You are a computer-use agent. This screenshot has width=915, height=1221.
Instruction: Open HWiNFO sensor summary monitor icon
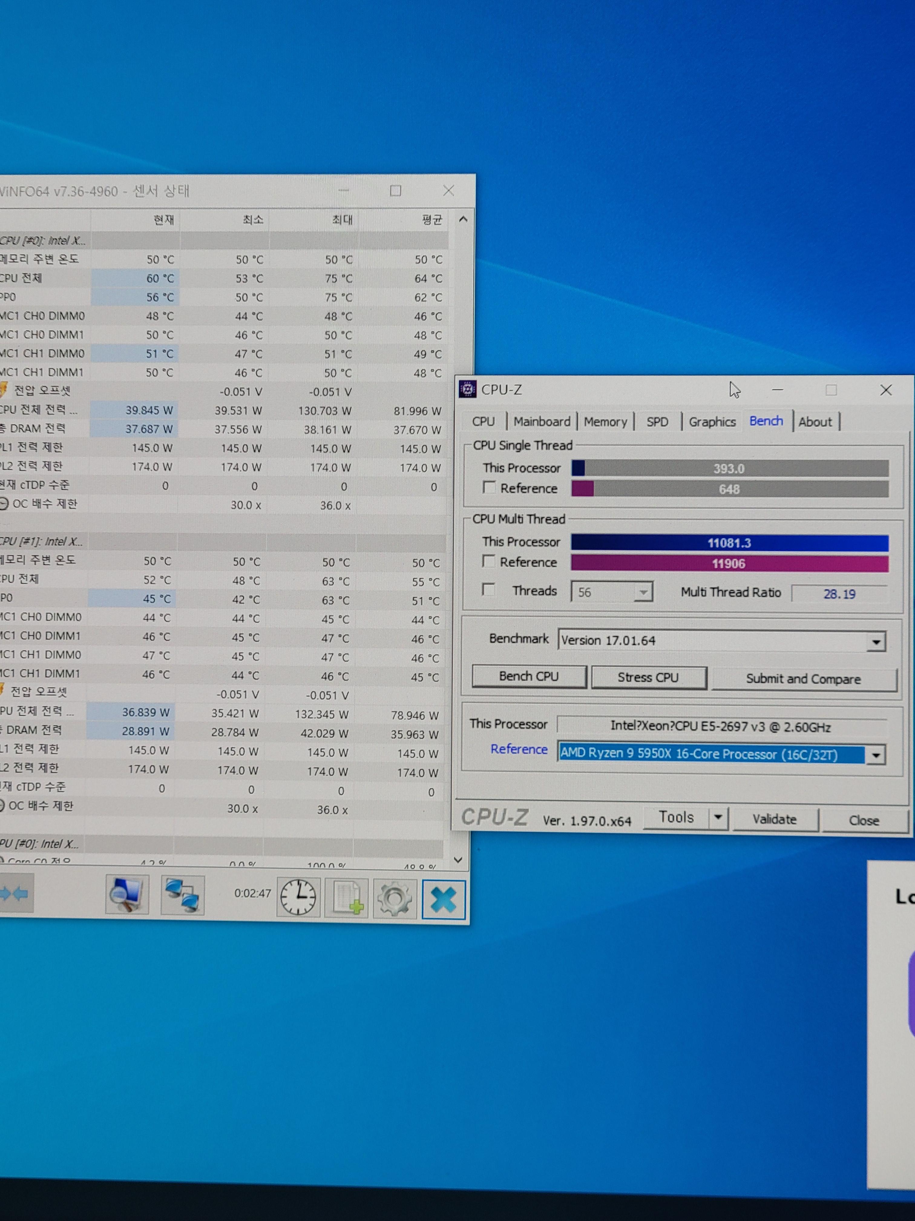[127, 894]
